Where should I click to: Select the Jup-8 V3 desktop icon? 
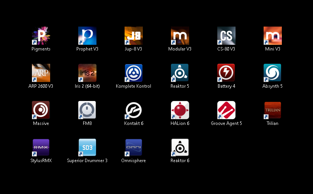tap(134, 36)
